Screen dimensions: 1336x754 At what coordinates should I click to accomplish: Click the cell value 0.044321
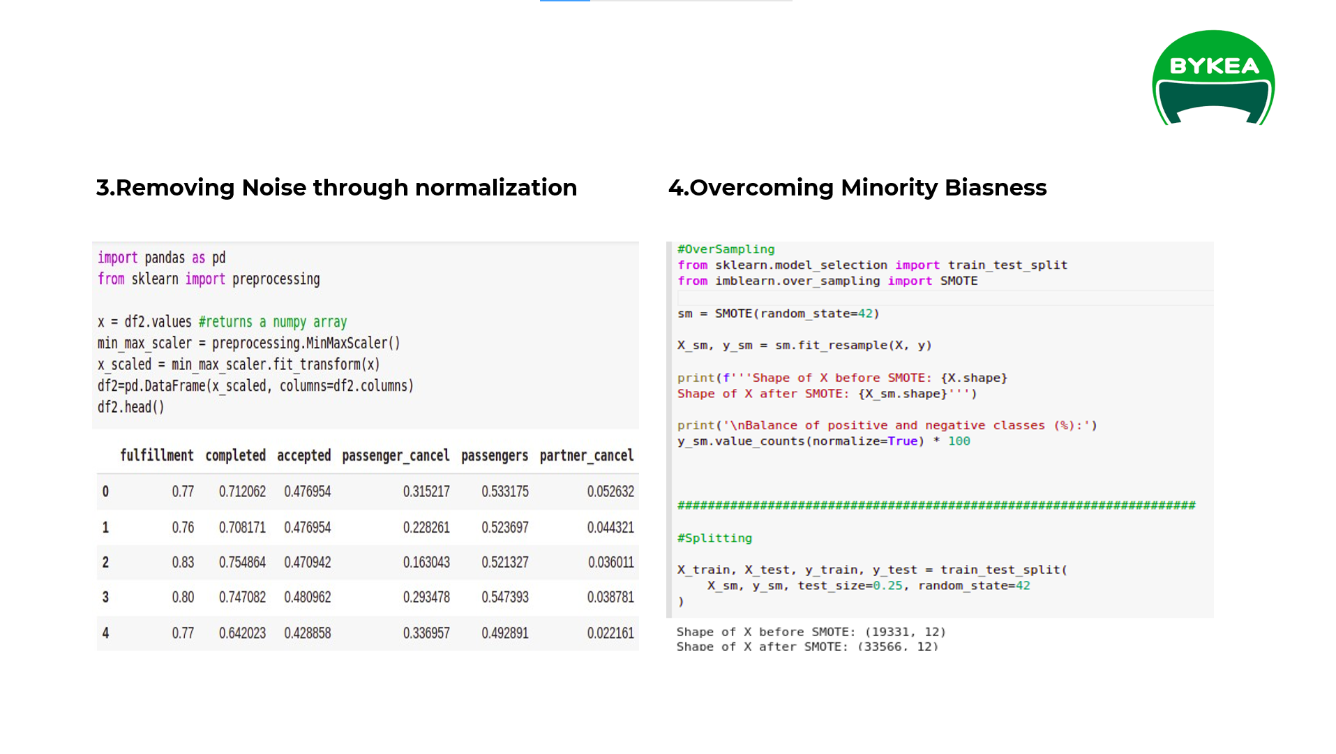610,527
